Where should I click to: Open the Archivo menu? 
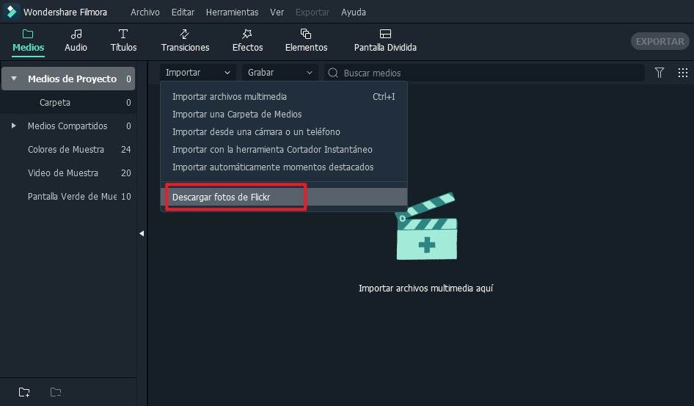click(145, 12)
